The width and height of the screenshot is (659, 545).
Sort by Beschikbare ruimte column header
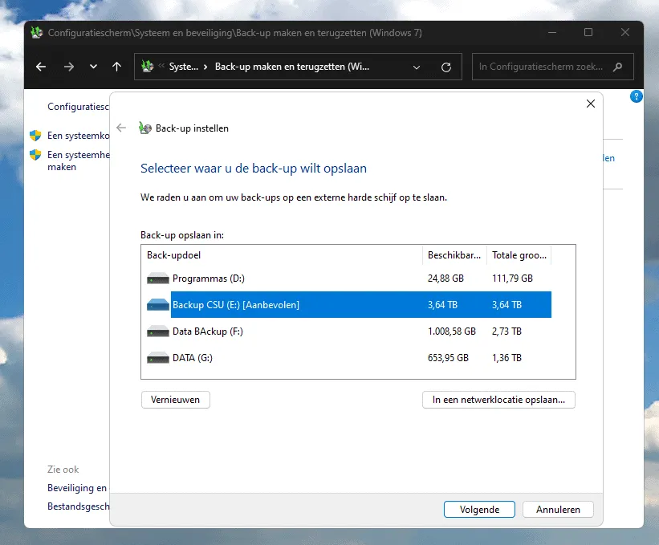[x=454, y=254]
